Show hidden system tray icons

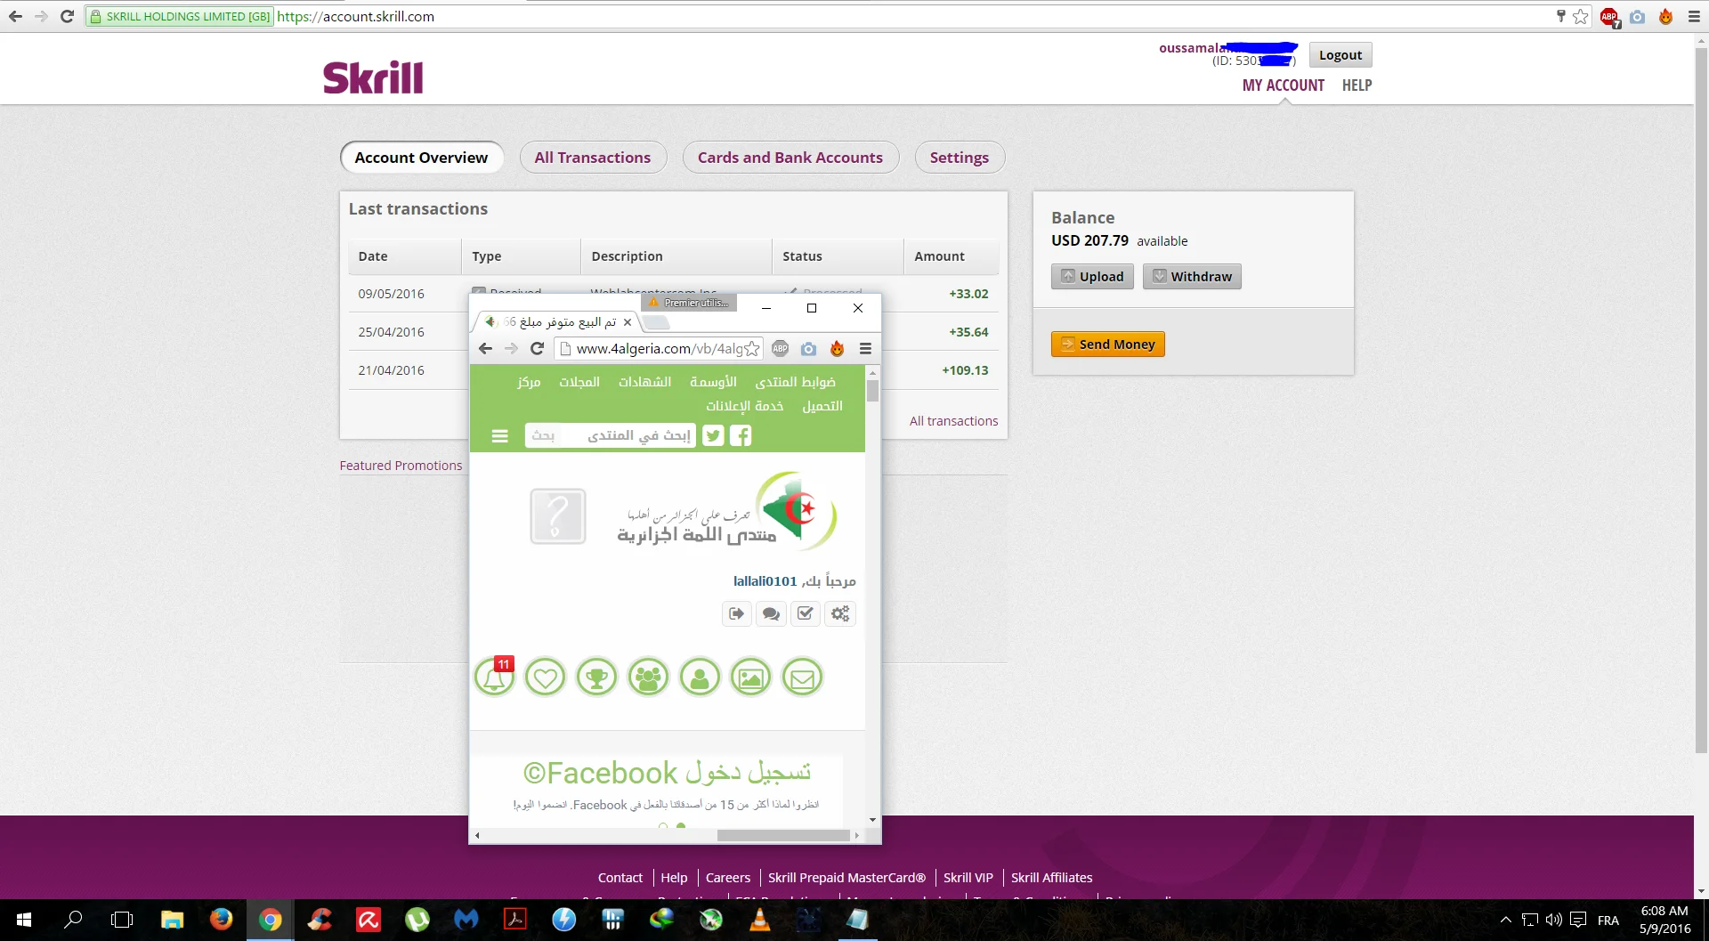coord(1505,920)
